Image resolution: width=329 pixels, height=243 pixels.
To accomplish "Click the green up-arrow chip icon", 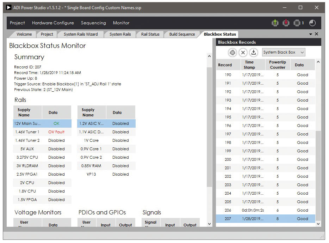I will (275, 23).
